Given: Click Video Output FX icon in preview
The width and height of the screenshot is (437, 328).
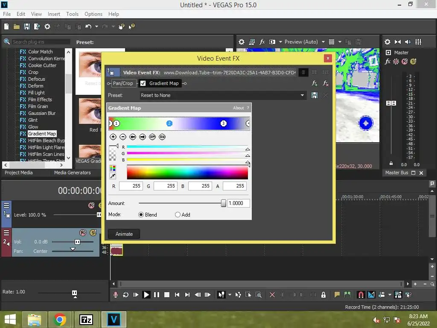Looking at the screenshot, I should click(x=262, y=42).
